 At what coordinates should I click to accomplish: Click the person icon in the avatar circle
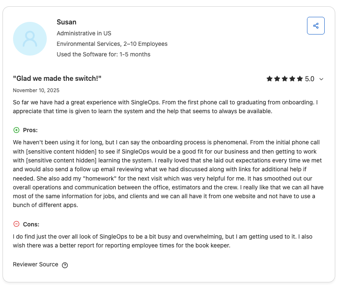click(30, 38)
